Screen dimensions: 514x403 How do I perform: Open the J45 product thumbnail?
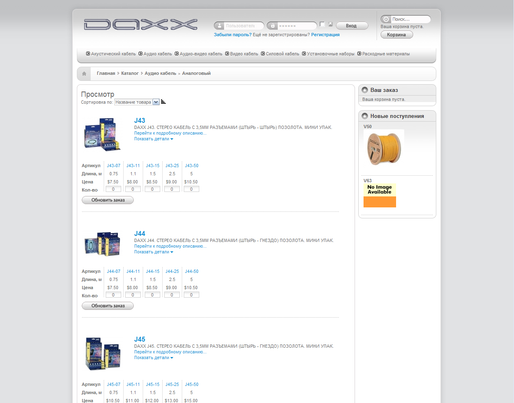pos(103,353)
